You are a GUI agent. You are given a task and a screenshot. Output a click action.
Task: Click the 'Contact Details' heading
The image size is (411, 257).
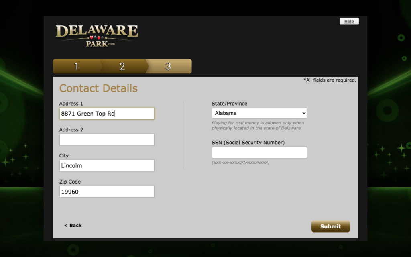coord(98,88)
